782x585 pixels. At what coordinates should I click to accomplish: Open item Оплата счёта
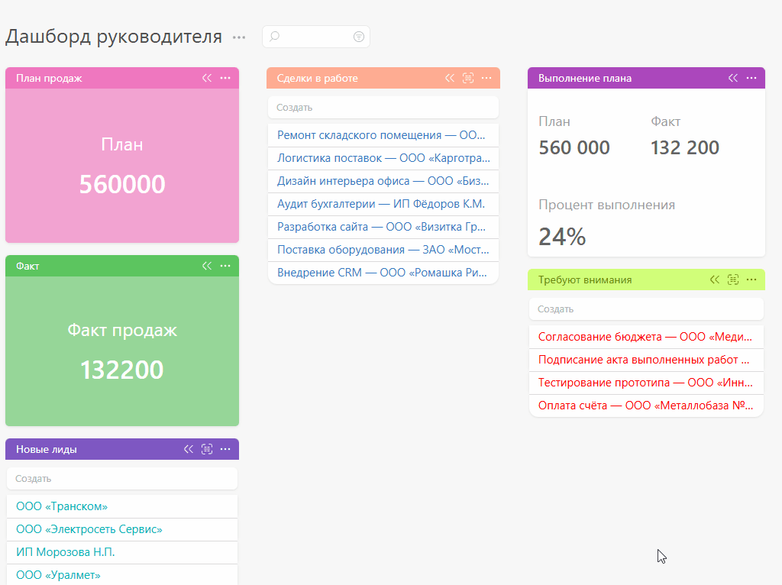[x=646, y=406]
